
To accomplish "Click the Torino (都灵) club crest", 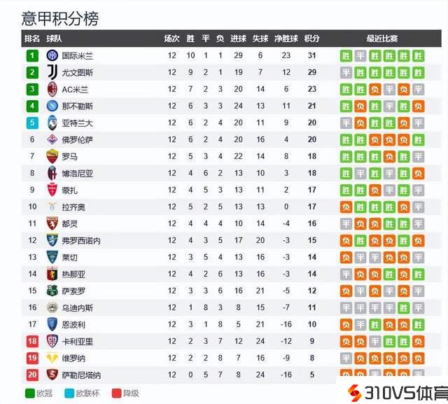I will pyautogui.click(x=52, y=223).
